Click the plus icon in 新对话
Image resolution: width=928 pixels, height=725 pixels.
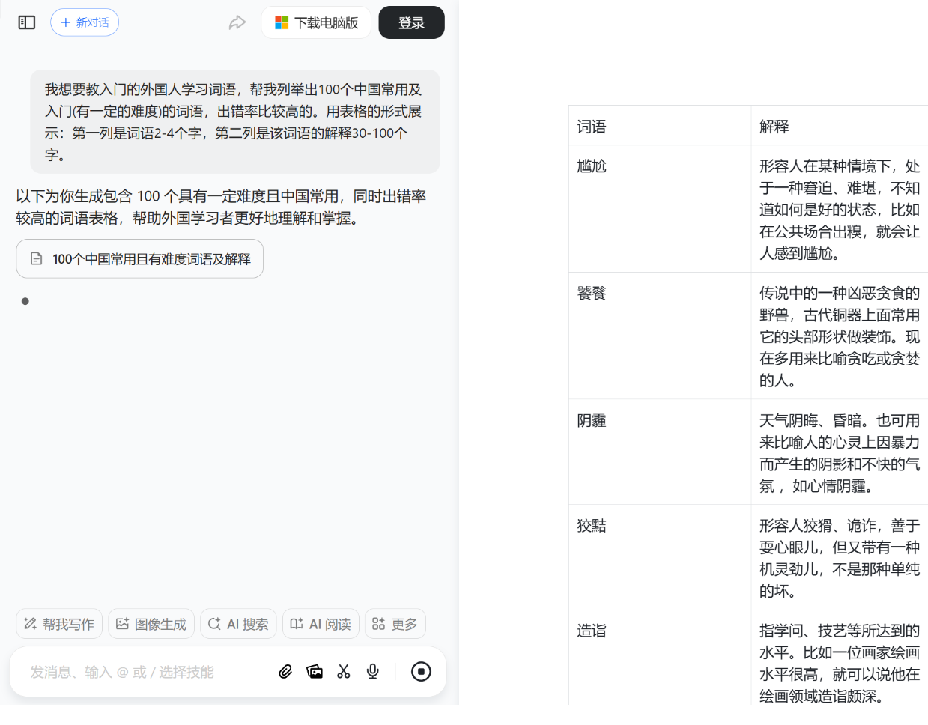coord(66,22)
